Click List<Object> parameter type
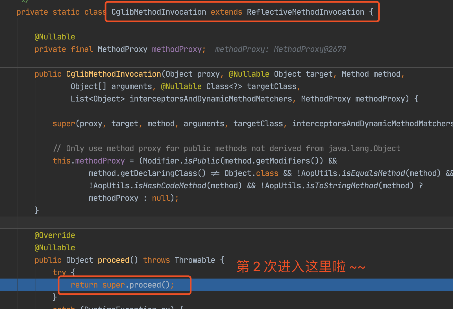Screen dimensions: 453x309 98,99
